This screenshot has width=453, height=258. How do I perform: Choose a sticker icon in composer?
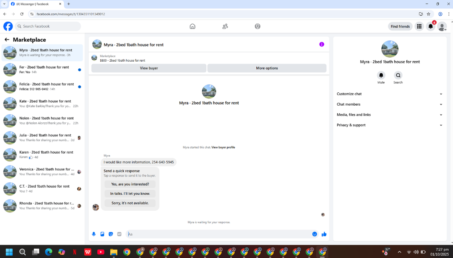tap(111, 234)
